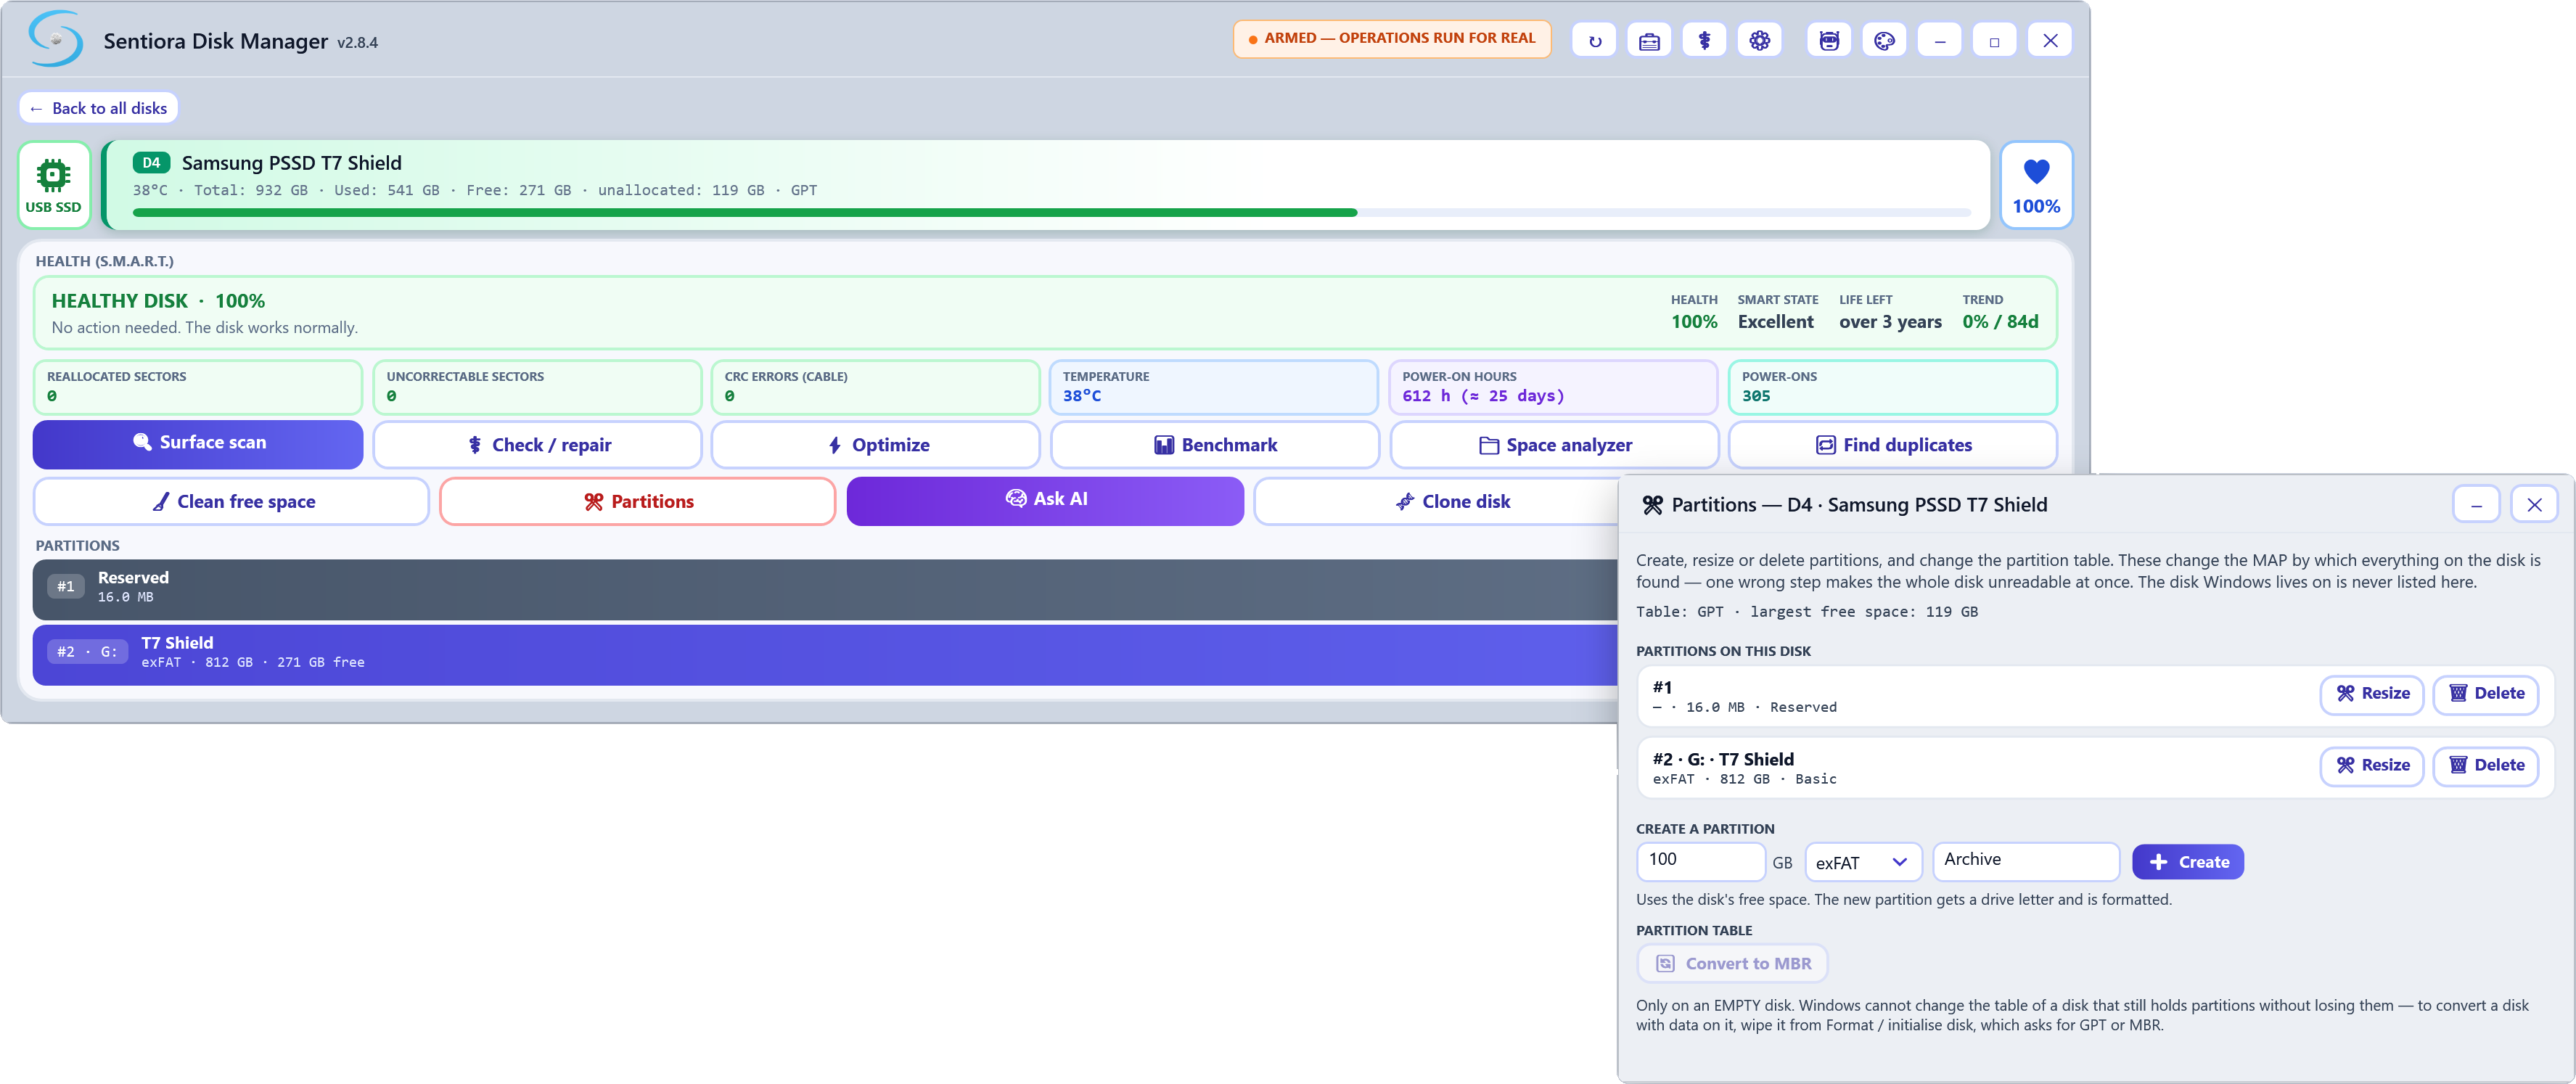Open the Space analyzer

[1554, 445]
